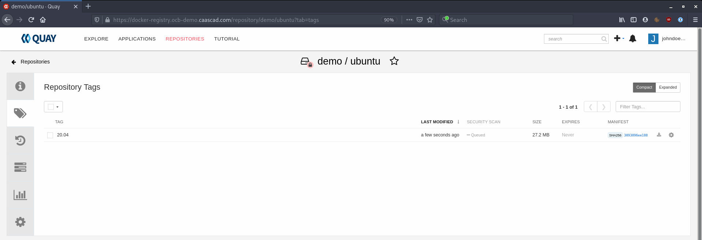Open Firefox library icon
The height and width of the screenshot is (240, 702).
click(622, 20)
